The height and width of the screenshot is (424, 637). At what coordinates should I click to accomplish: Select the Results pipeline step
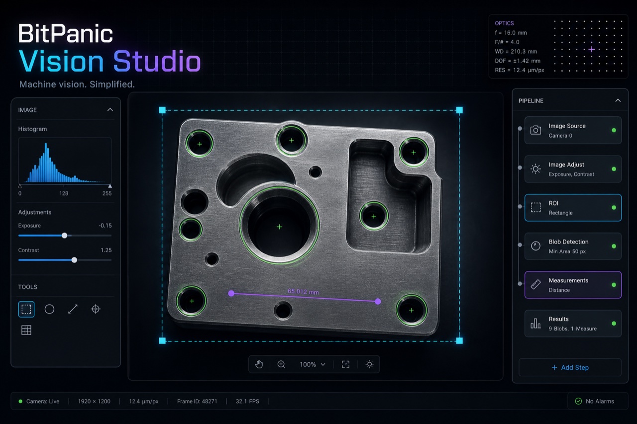coord(573,324)
